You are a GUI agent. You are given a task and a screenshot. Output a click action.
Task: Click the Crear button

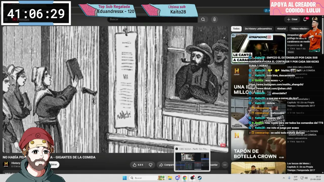point(292,19)
